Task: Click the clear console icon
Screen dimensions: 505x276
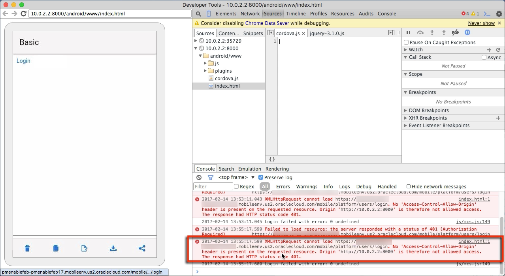Action: (x=199, y=178)
